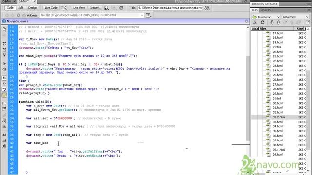312x175 pixels.
Task: Sort by Size column header
Action: [299, 29]
